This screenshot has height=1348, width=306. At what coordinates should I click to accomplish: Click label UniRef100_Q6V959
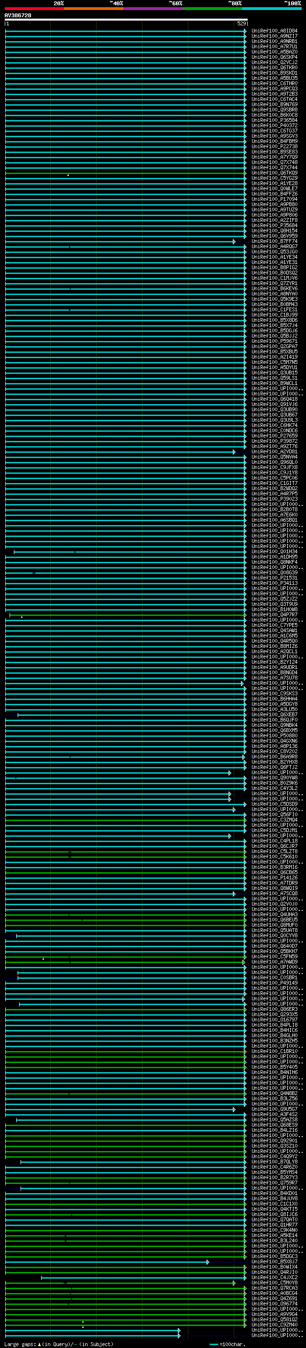tap(274, 236)
